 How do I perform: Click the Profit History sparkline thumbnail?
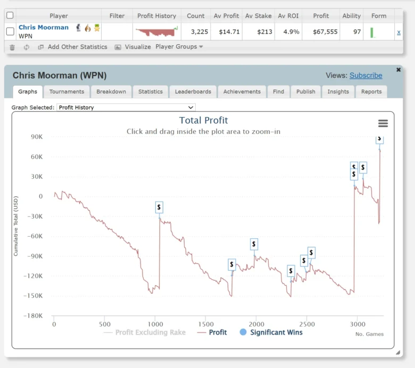156,32
